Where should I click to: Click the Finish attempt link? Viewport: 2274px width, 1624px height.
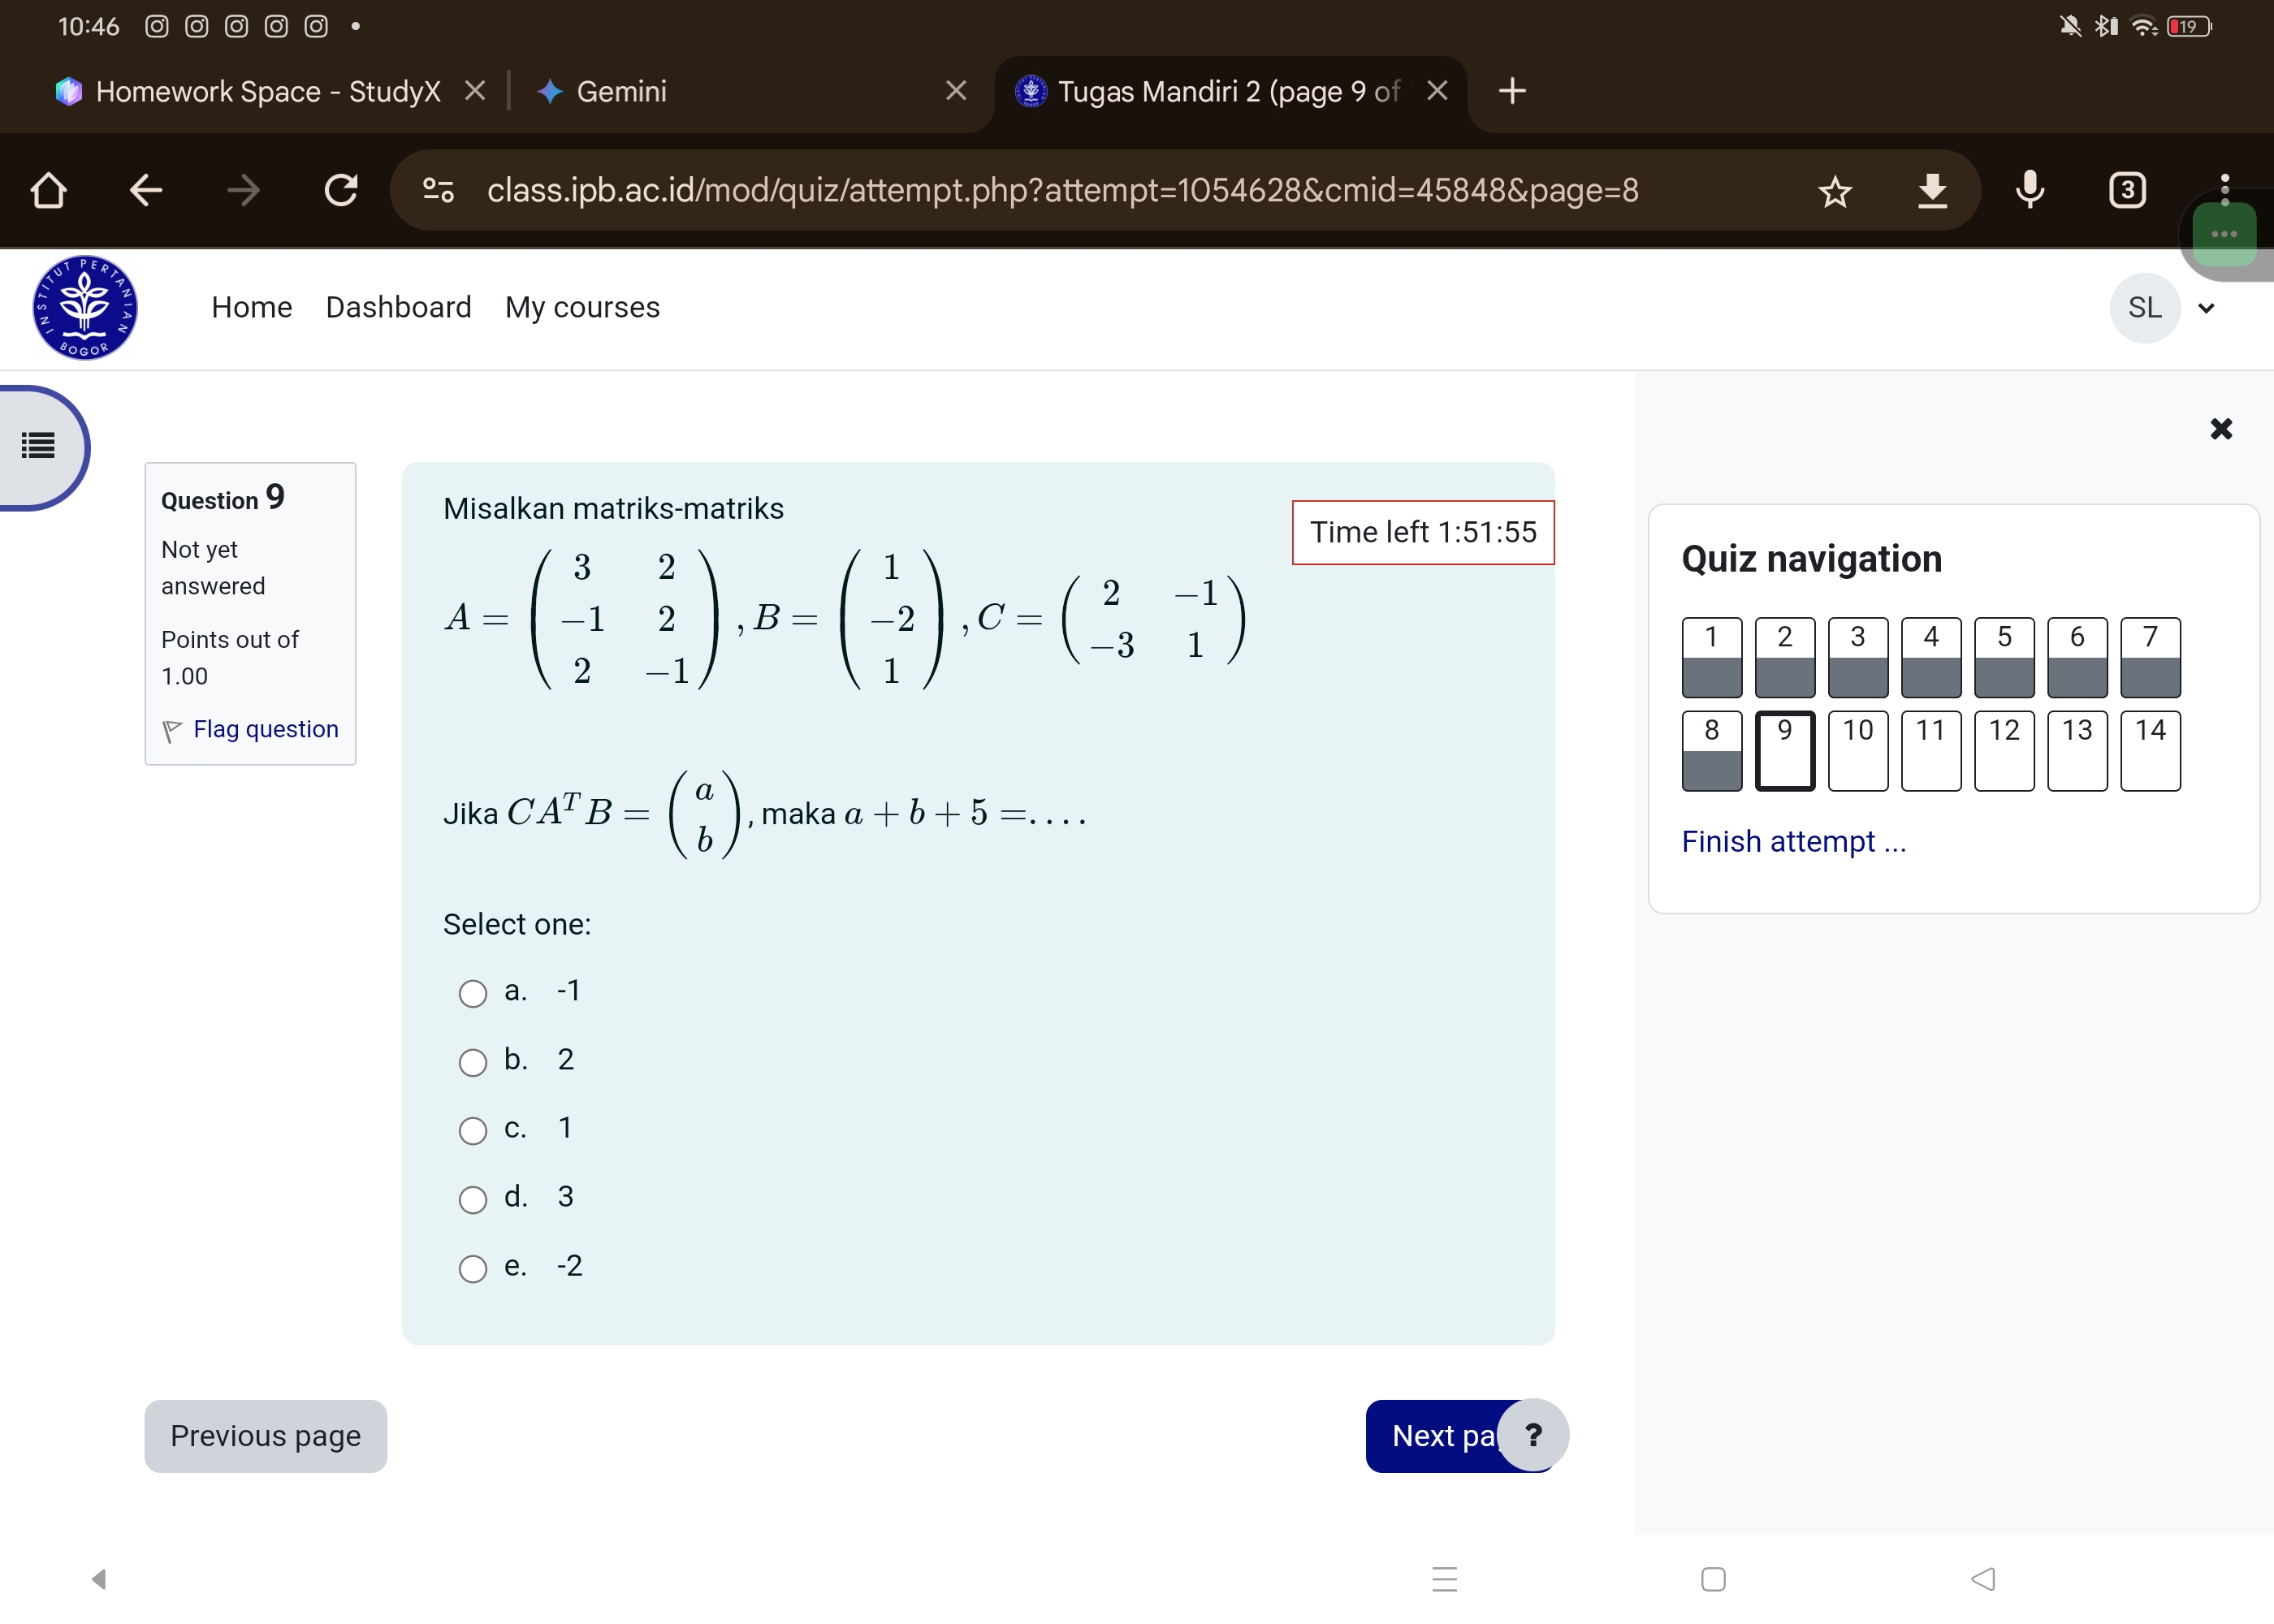[1793, 842]
